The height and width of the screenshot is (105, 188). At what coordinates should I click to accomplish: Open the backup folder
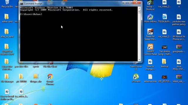164,63
